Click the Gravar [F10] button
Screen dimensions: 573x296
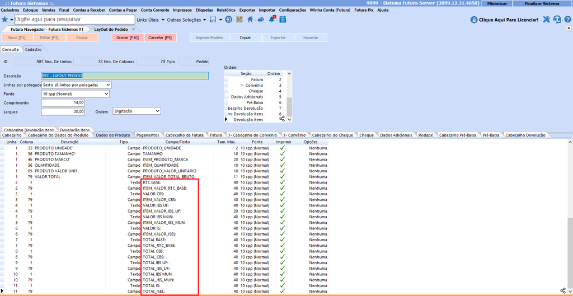click(128, 37)
